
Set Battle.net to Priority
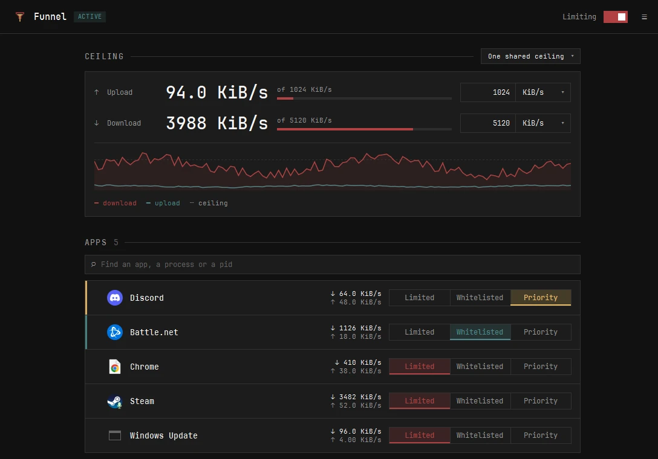[541, 332]
